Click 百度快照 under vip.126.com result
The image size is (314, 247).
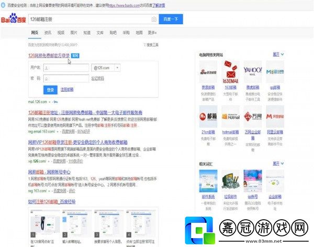coord(59,162)
